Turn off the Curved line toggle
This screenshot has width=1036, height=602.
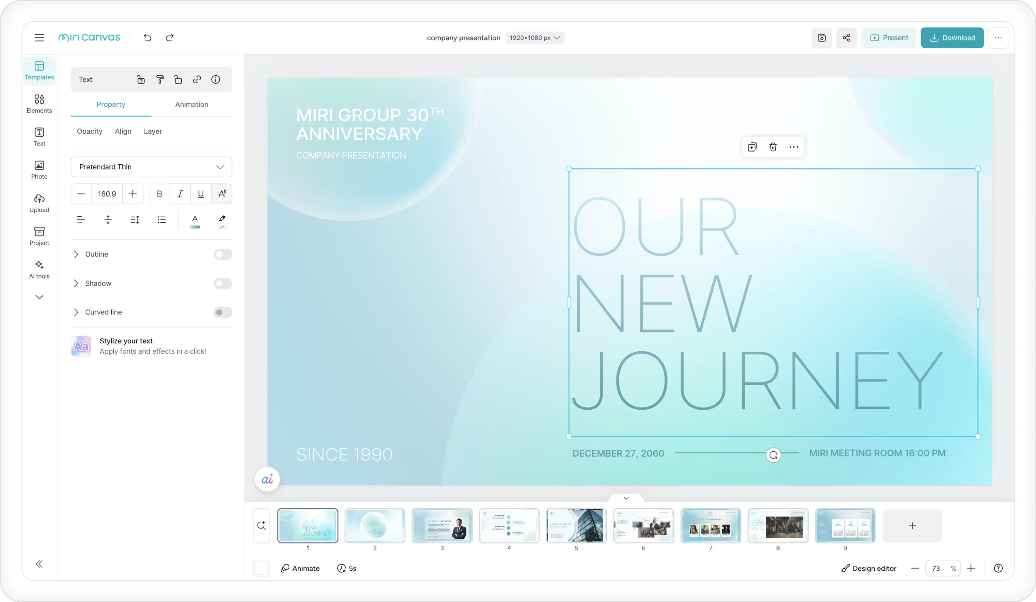[222, 312]
